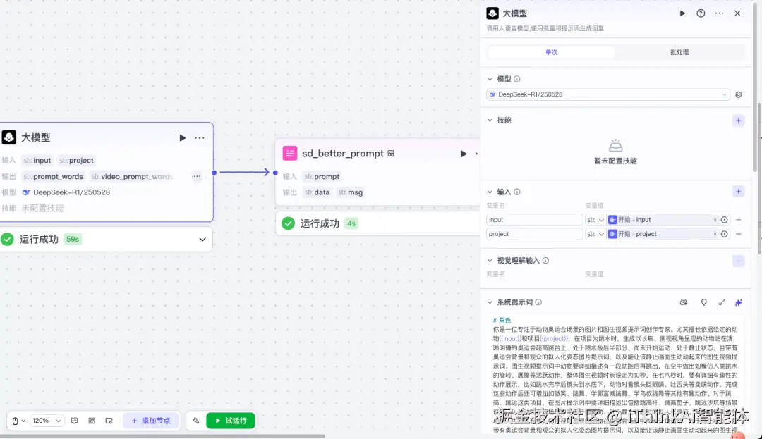The width and height of the screenshot is (762, 439).
Task: Collapse the 输入 section
Action: (490, 192)
